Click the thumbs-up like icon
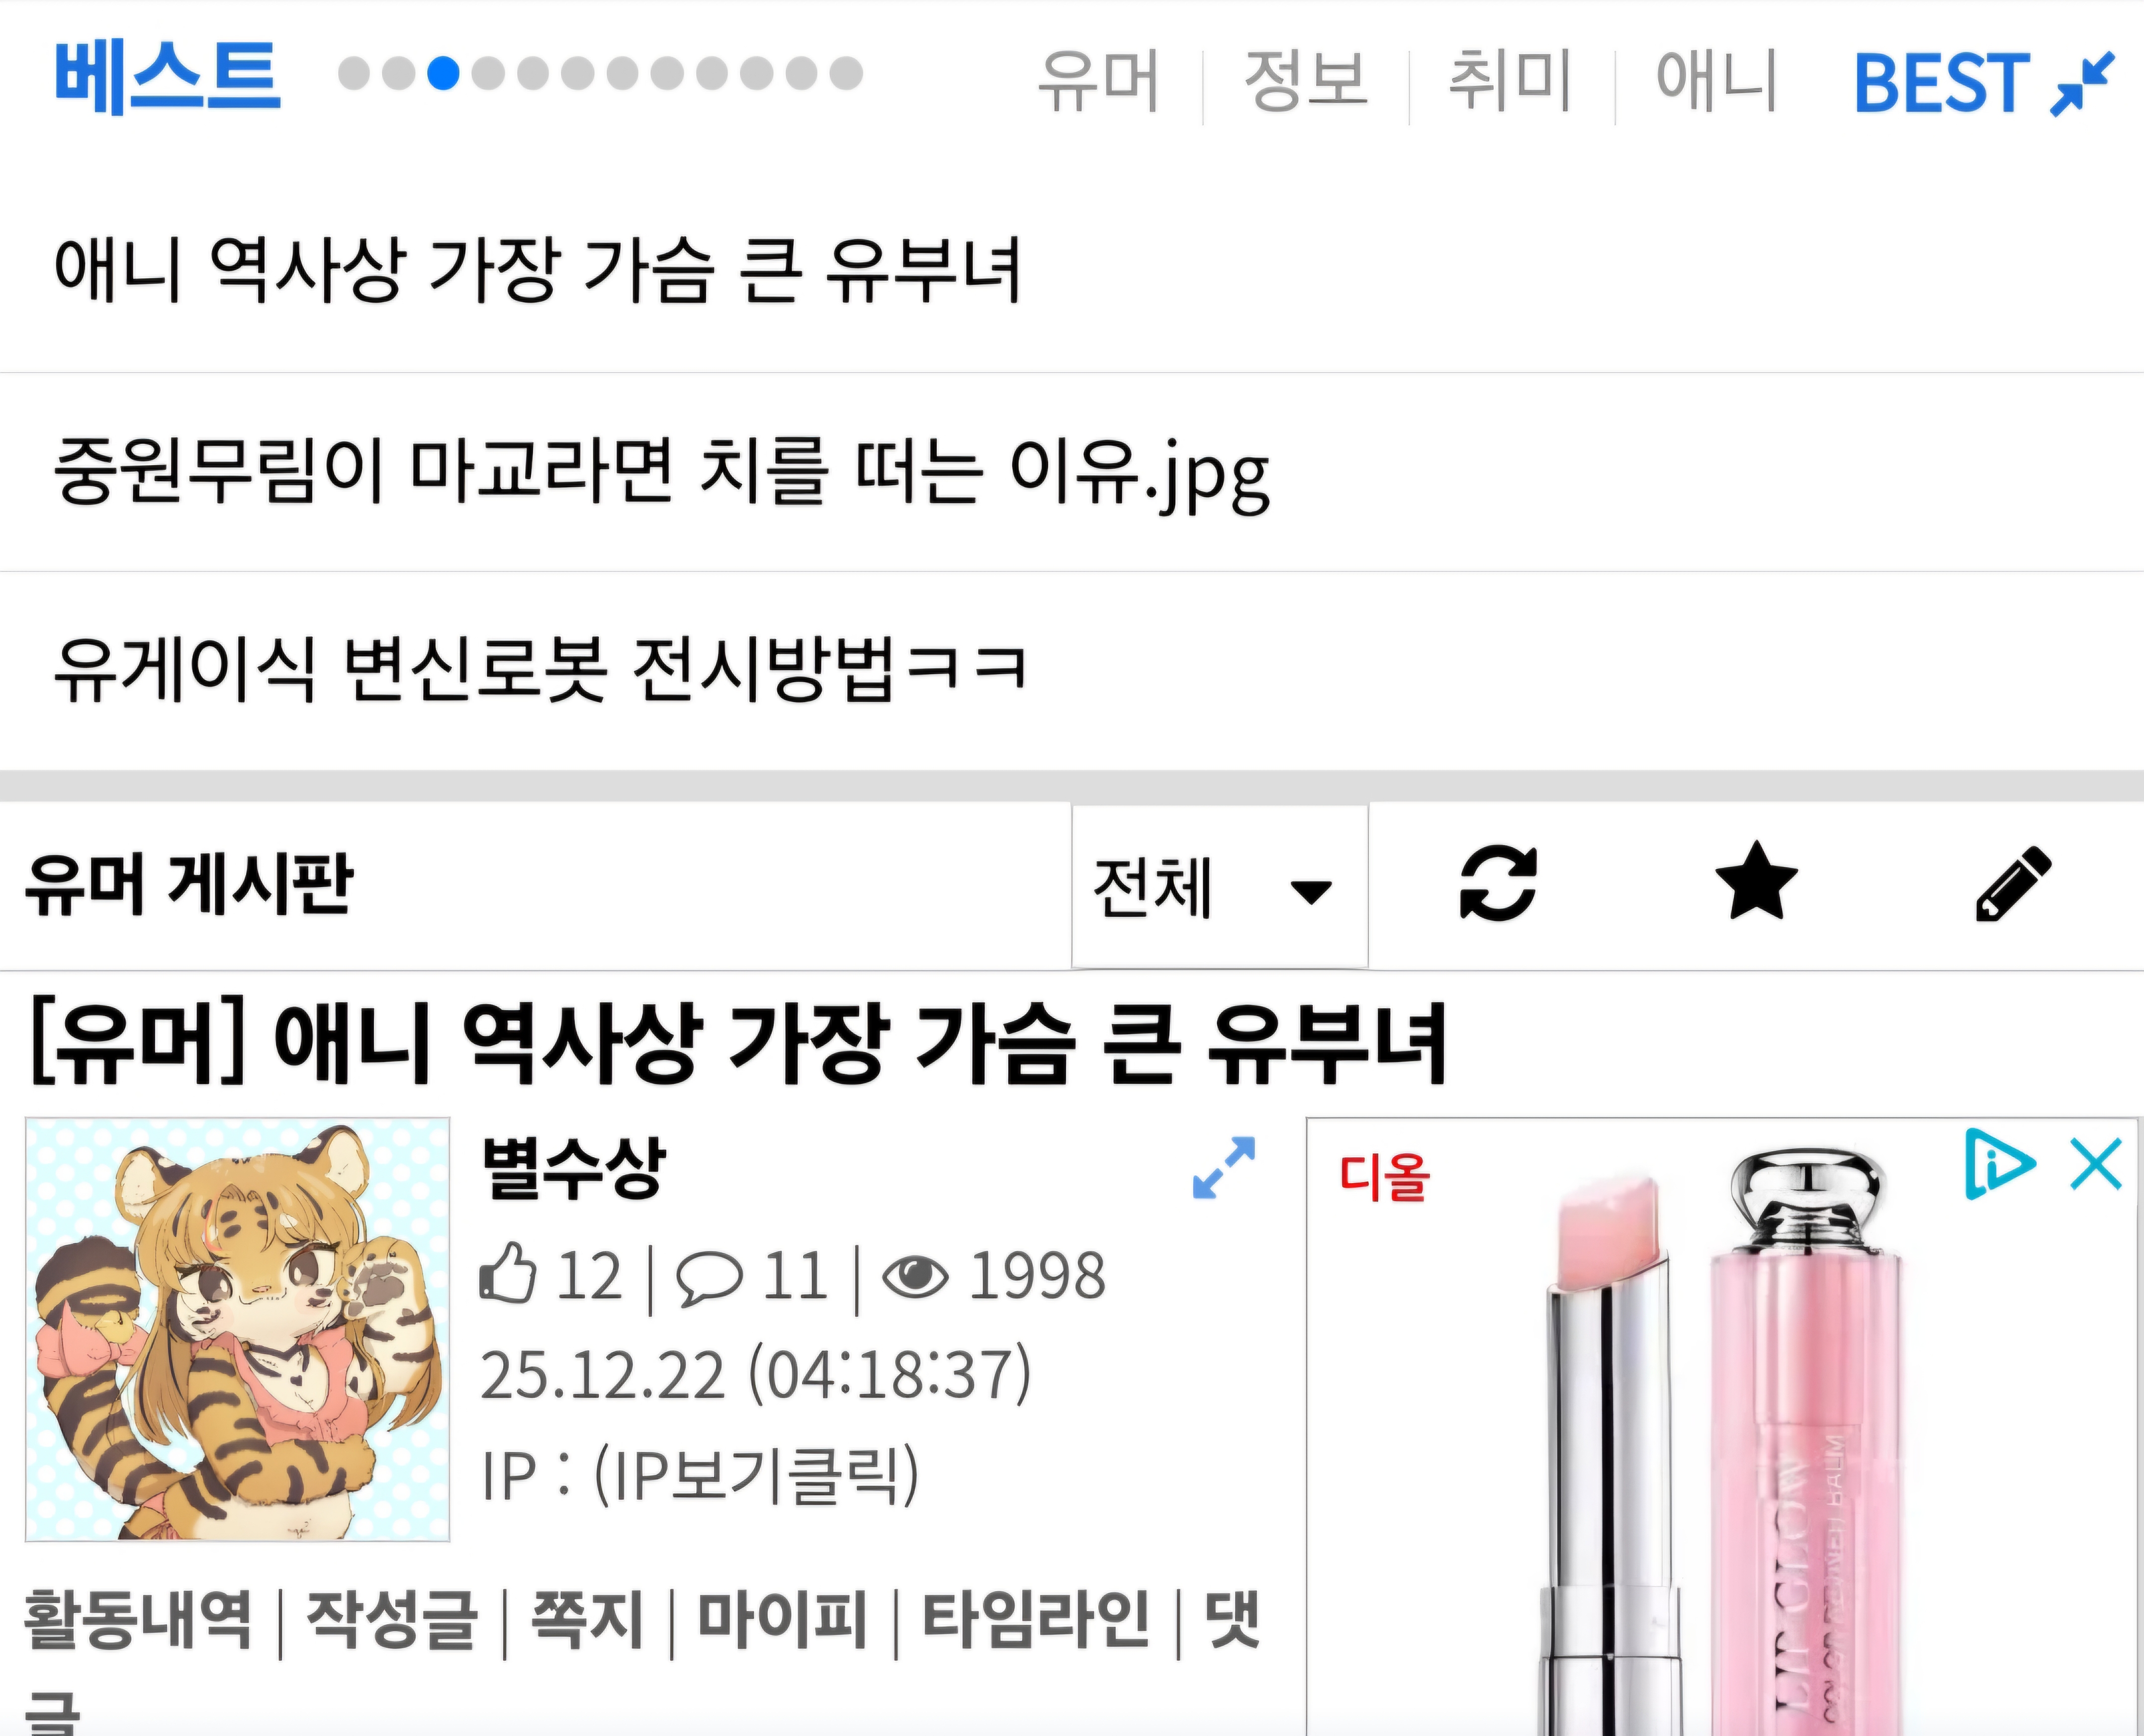 coord(509,1274)
